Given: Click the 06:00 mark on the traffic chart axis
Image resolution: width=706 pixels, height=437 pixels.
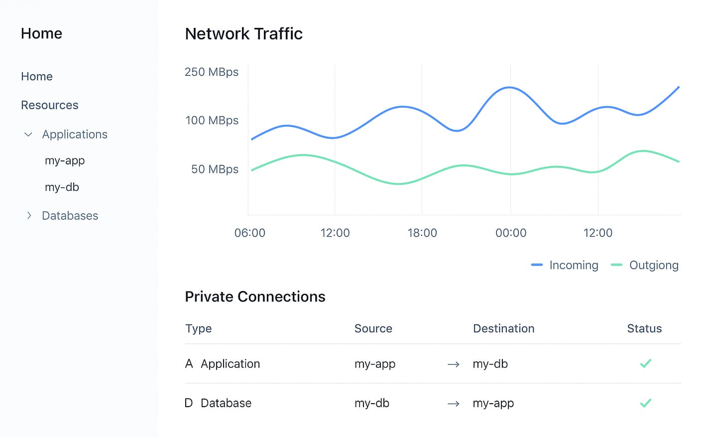Looking at the screenshot, I should pyautogui.click(x=250, y=232).
